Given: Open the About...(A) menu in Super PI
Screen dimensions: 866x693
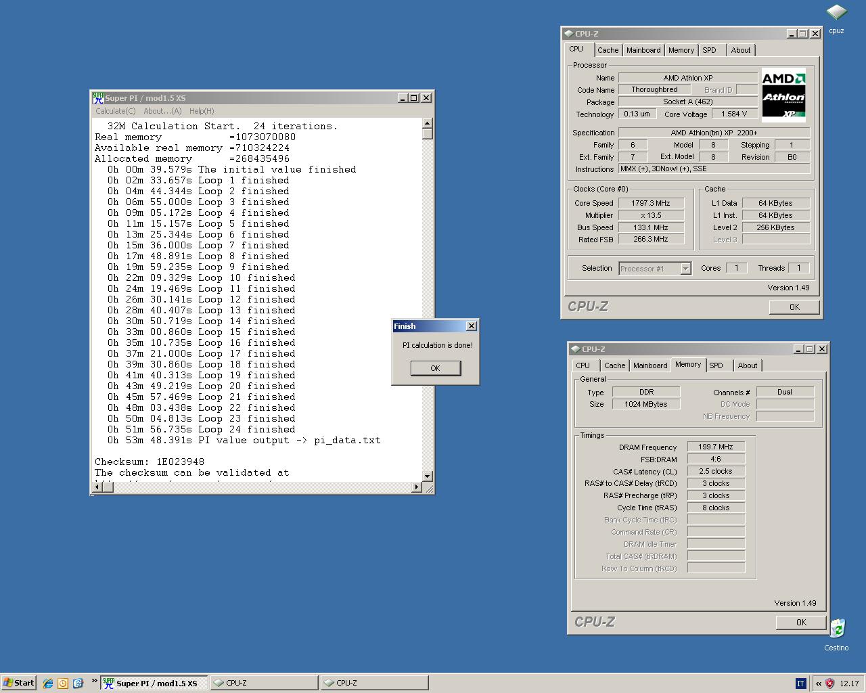Looking at the screenshot, I should [162, 111].
